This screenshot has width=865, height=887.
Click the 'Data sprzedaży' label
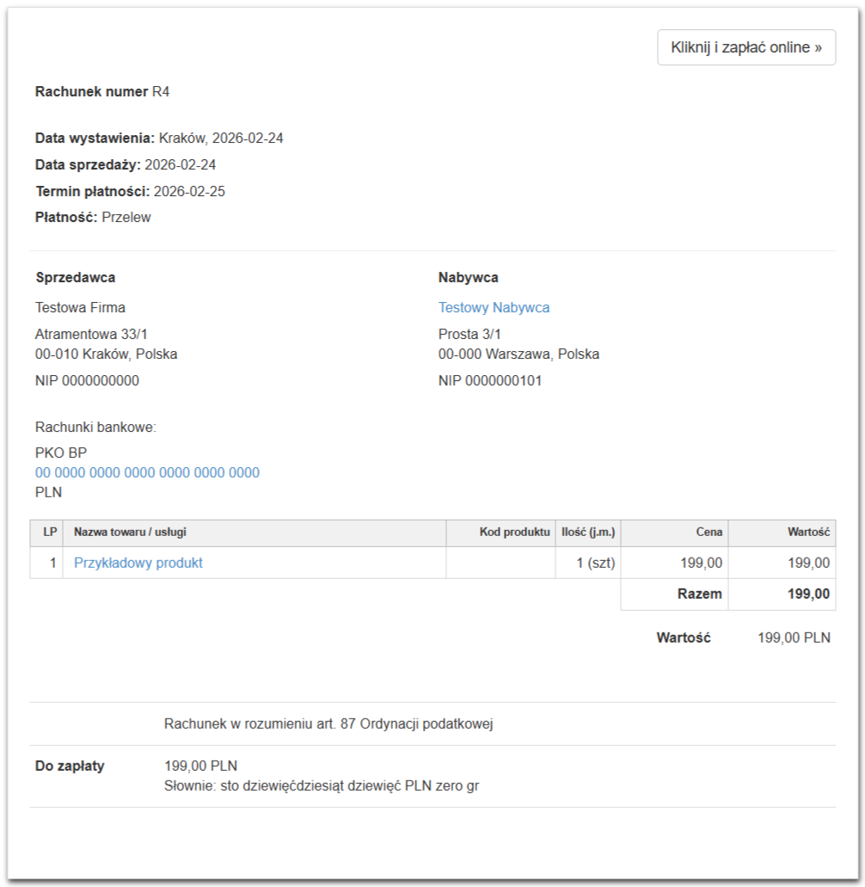[x=88, y=164]
